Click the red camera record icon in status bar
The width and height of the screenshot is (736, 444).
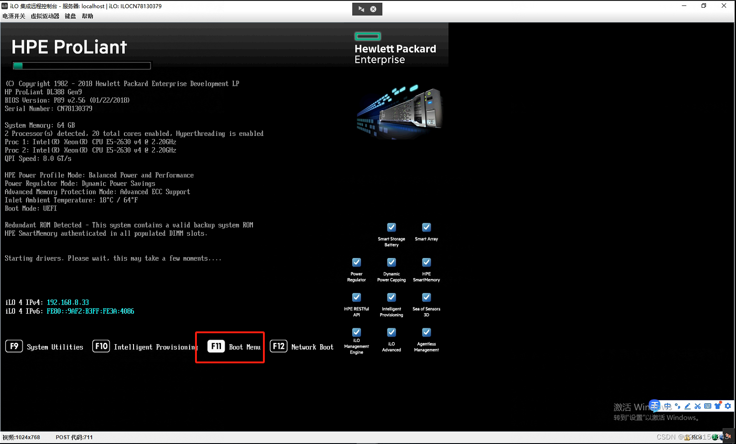(x=728, y=436)
